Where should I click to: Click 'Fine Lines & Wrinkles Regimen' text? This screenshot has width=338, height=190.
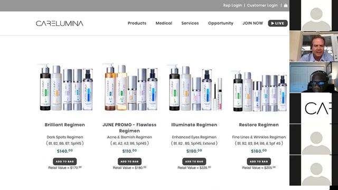pos(259,137)
